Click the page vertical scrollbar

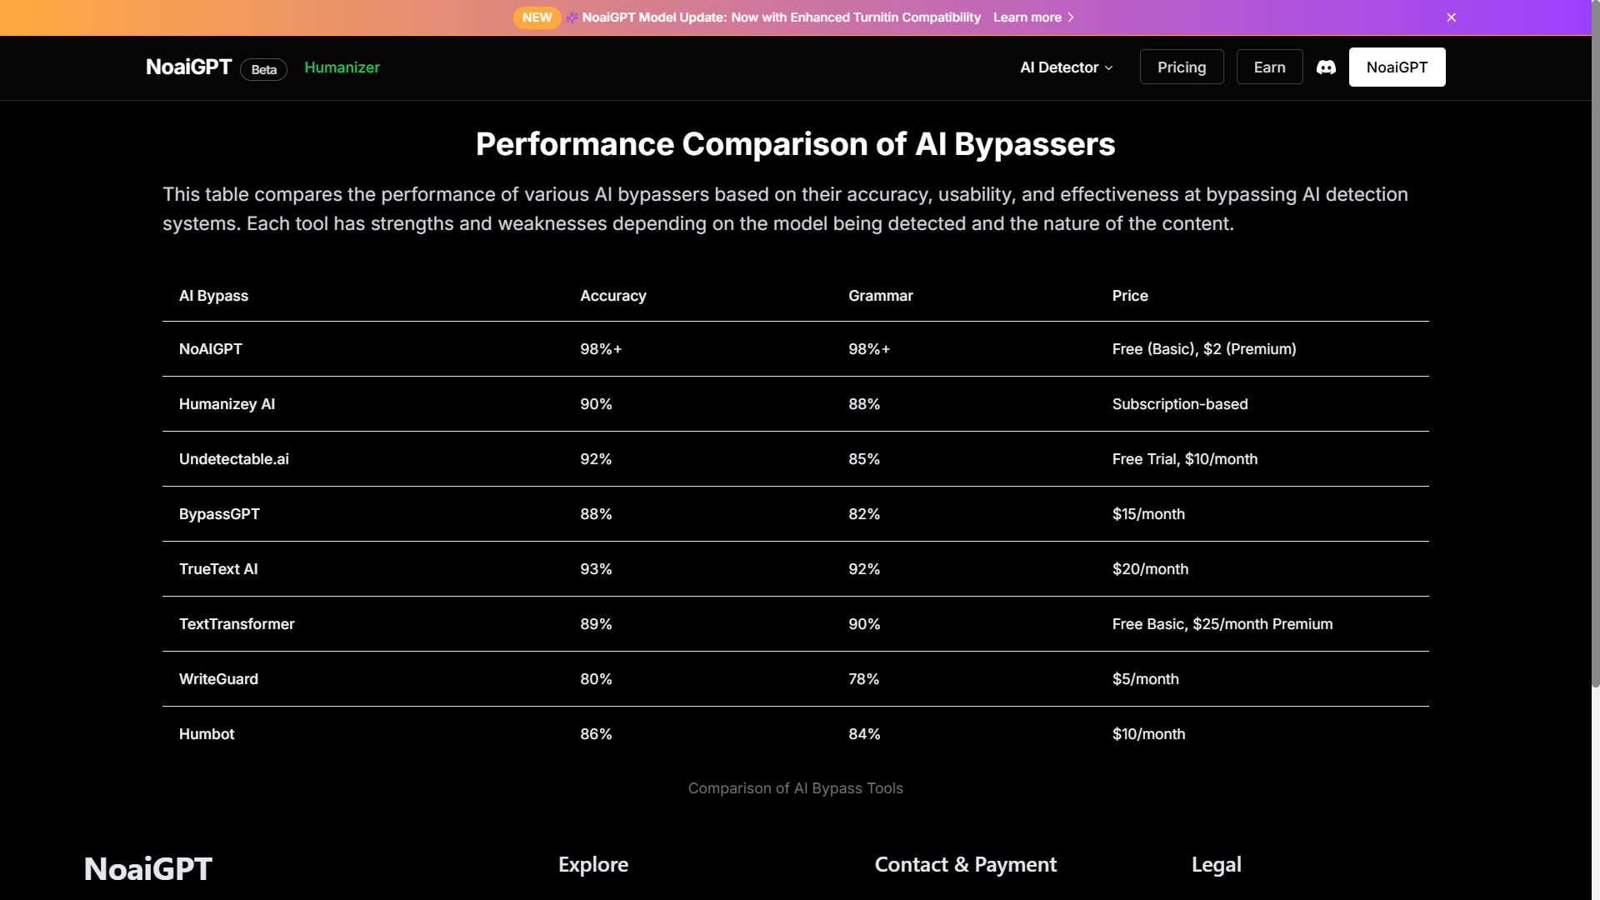[1595, 350]
